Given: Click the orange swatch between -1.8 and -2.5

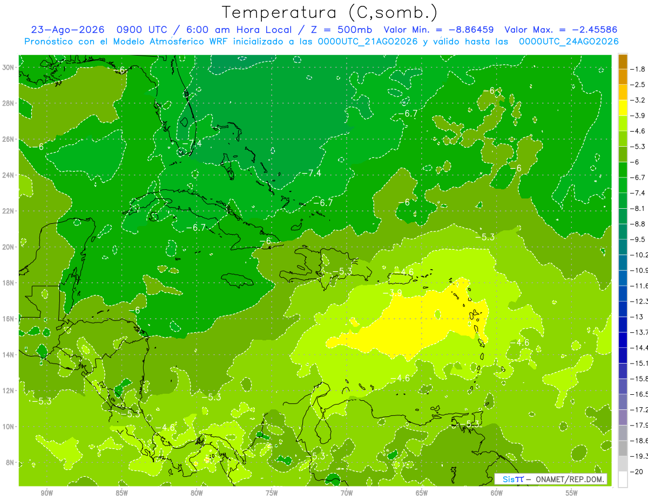Looking at the screenshot, I should click(623, 77).
